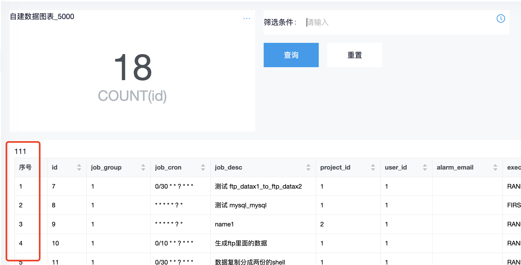Sort table by project_id column

click(373, 167)
